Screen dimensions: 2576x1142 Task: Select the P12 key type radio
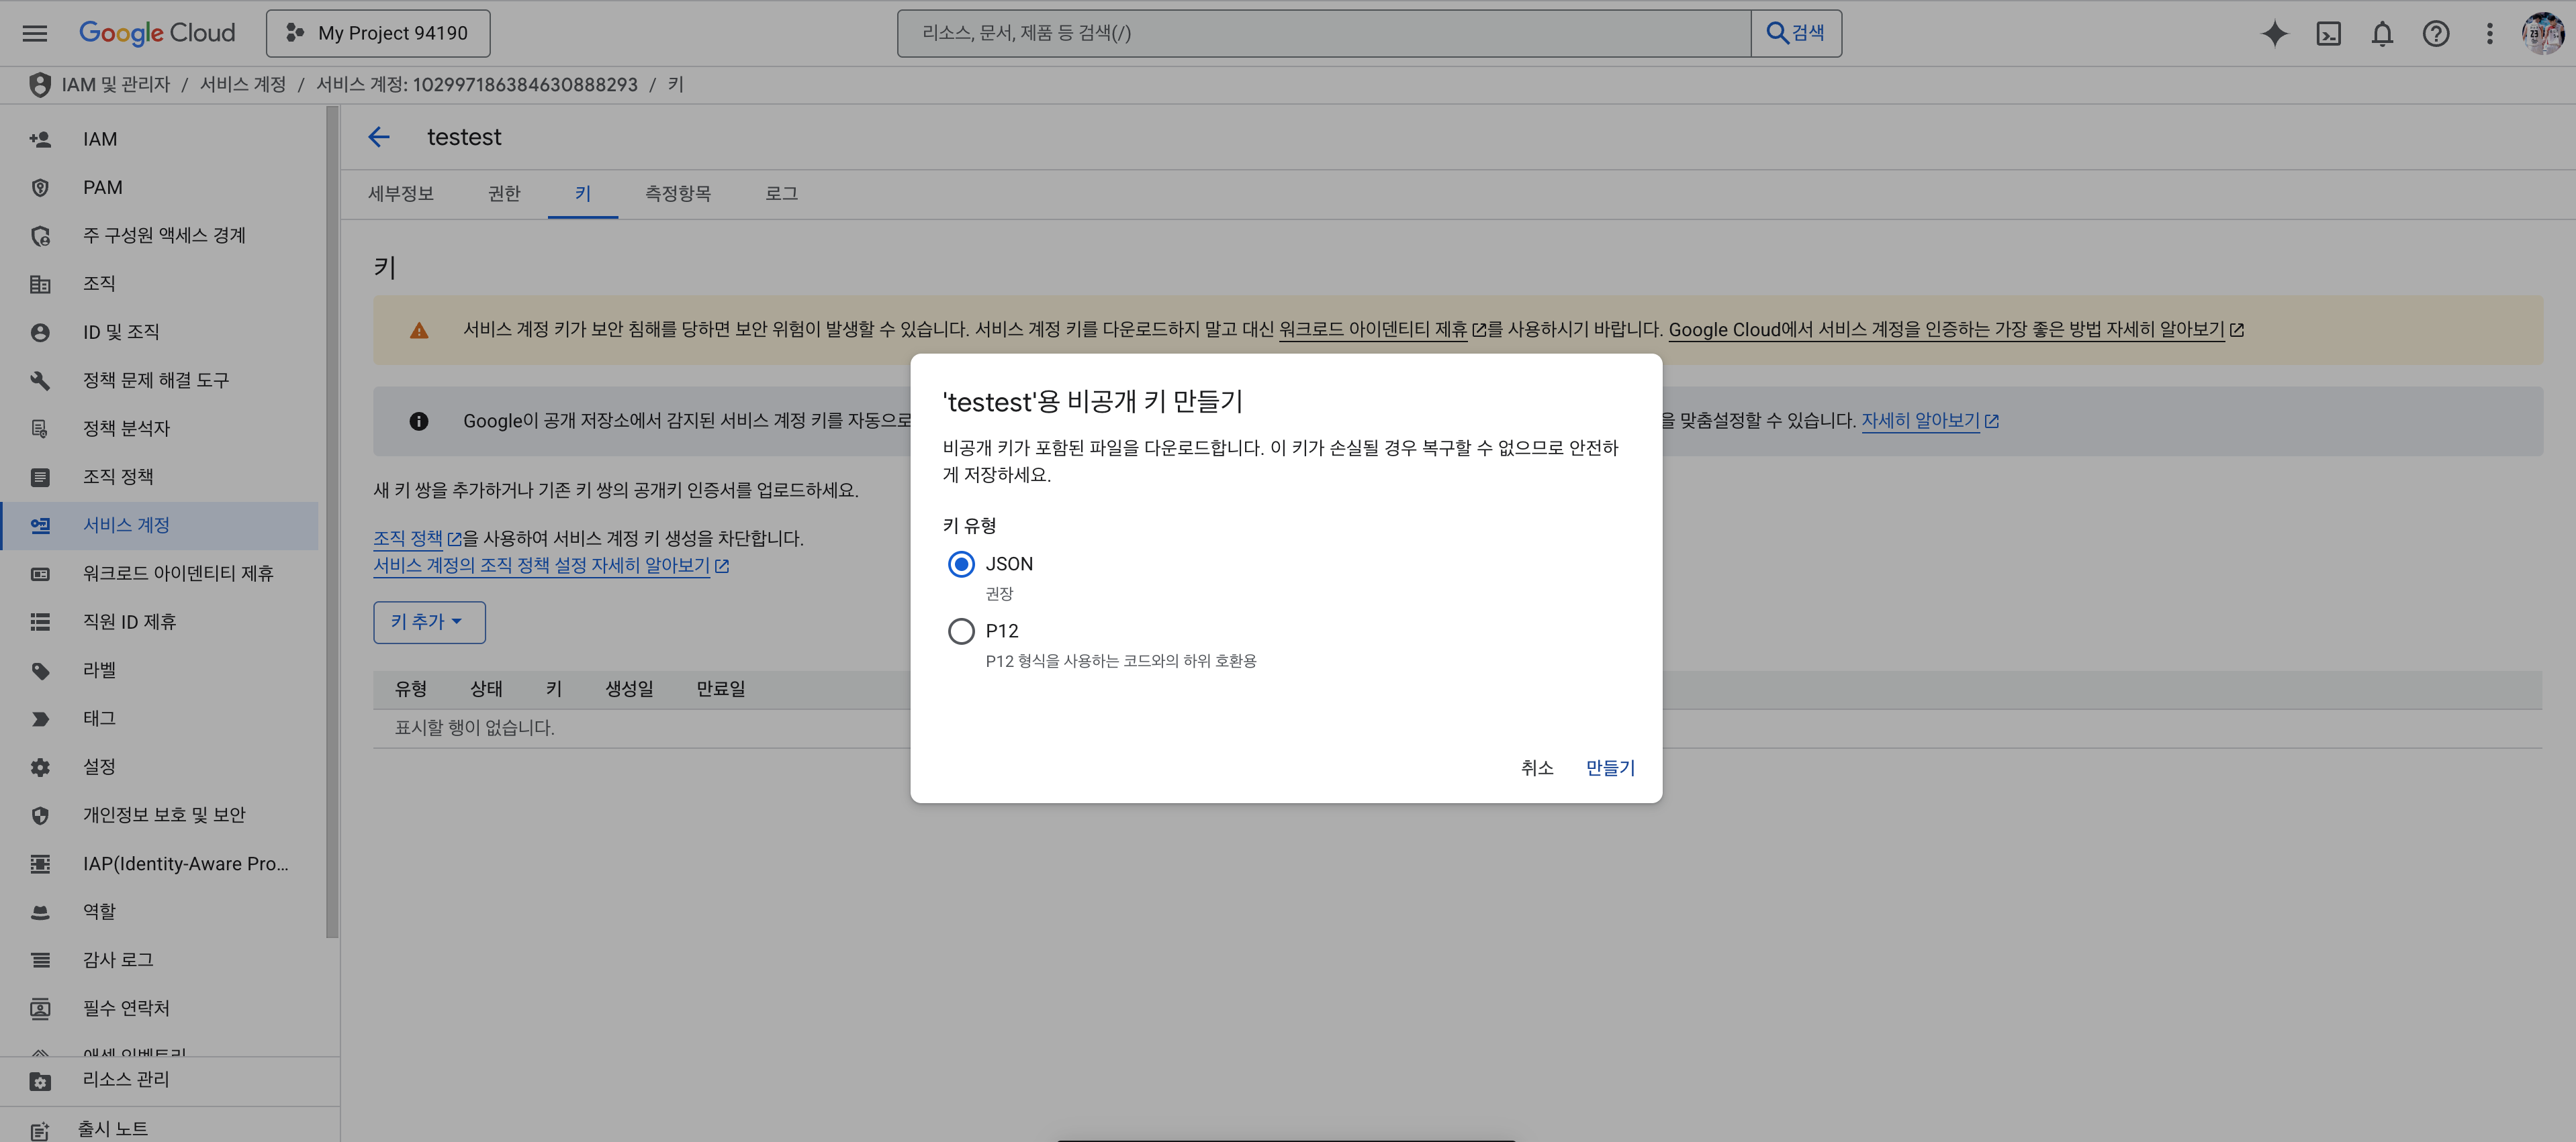[x=961, y=631]
